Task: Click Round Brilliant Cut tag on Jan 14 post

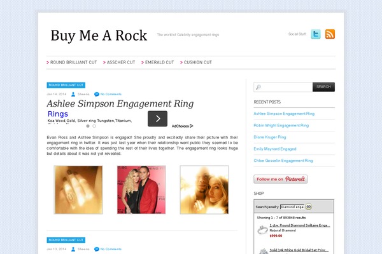Action: [66, 85]
